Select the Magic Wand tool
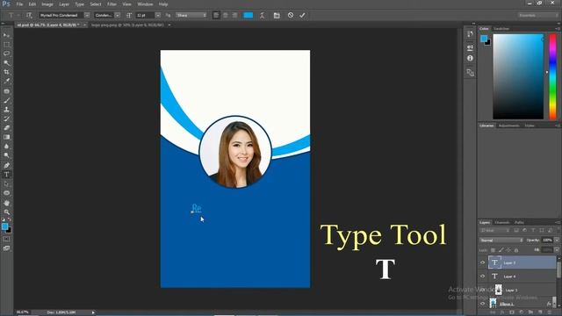The height and width of the screenshot is (316, 562). click(6, 62)
